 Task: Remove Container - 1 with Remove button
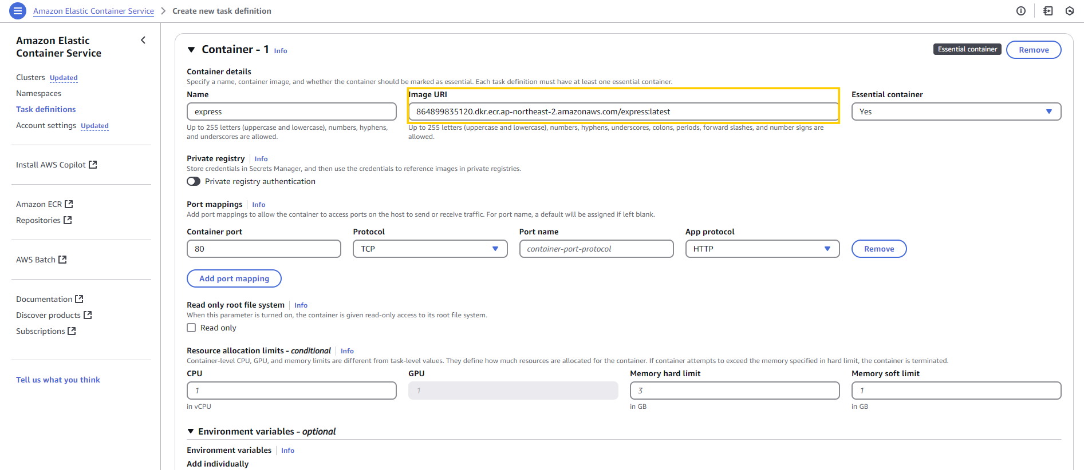pos(1034,50)
